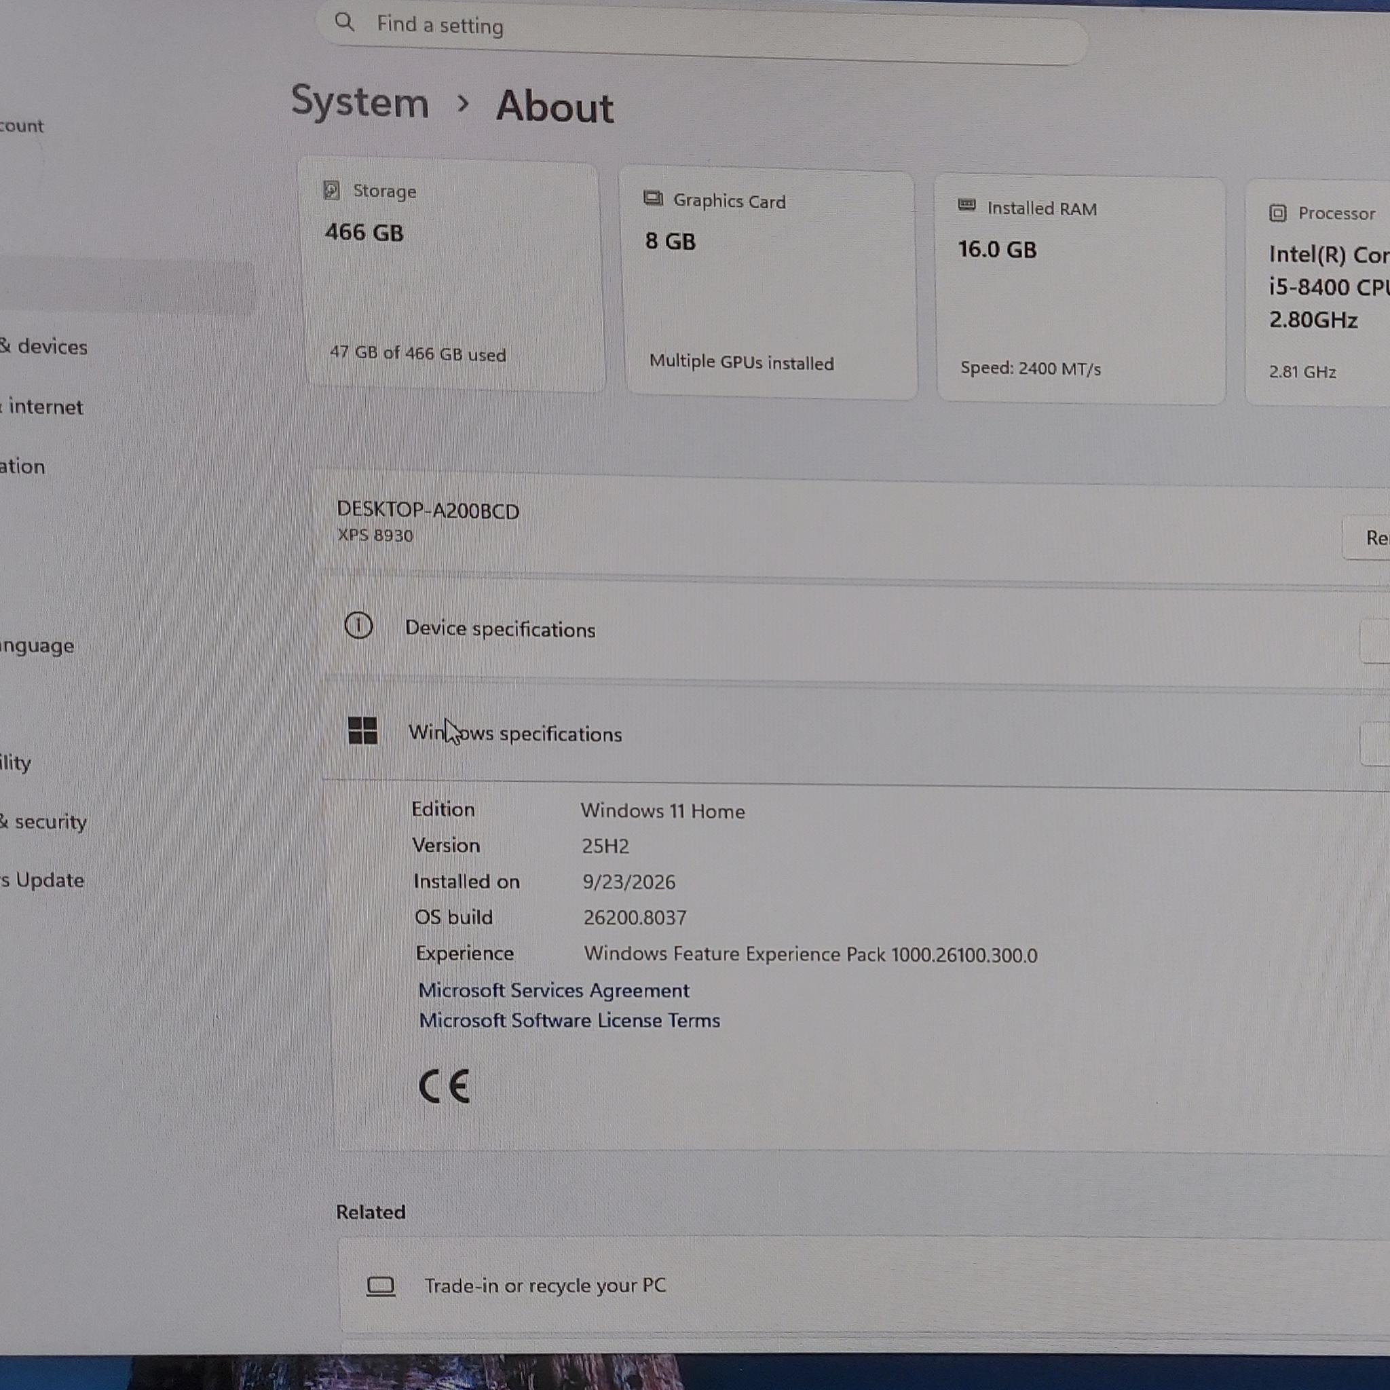This screenshot has width=1390, height=1390.
Task: Focus the Find a setting search box
Action: pos(702,32)
